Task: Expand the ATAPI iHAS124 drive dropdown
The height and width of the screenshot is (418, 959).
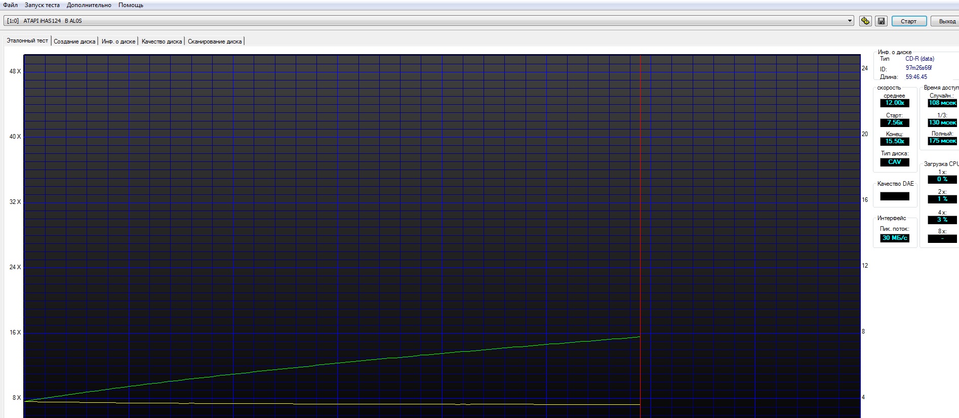Action: click(850, 21)
